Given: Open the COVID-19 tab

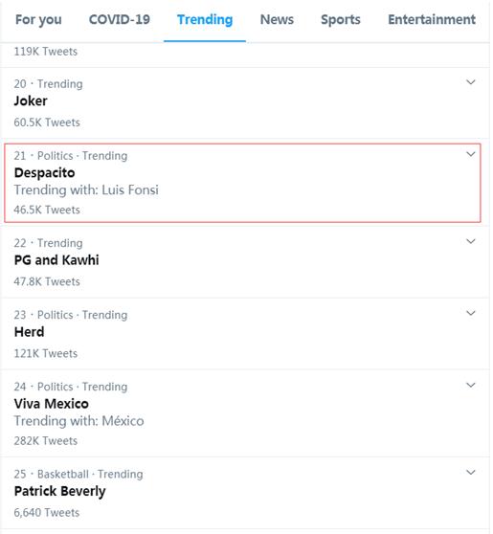Looking at the screenshot, I should pos(120,19).
